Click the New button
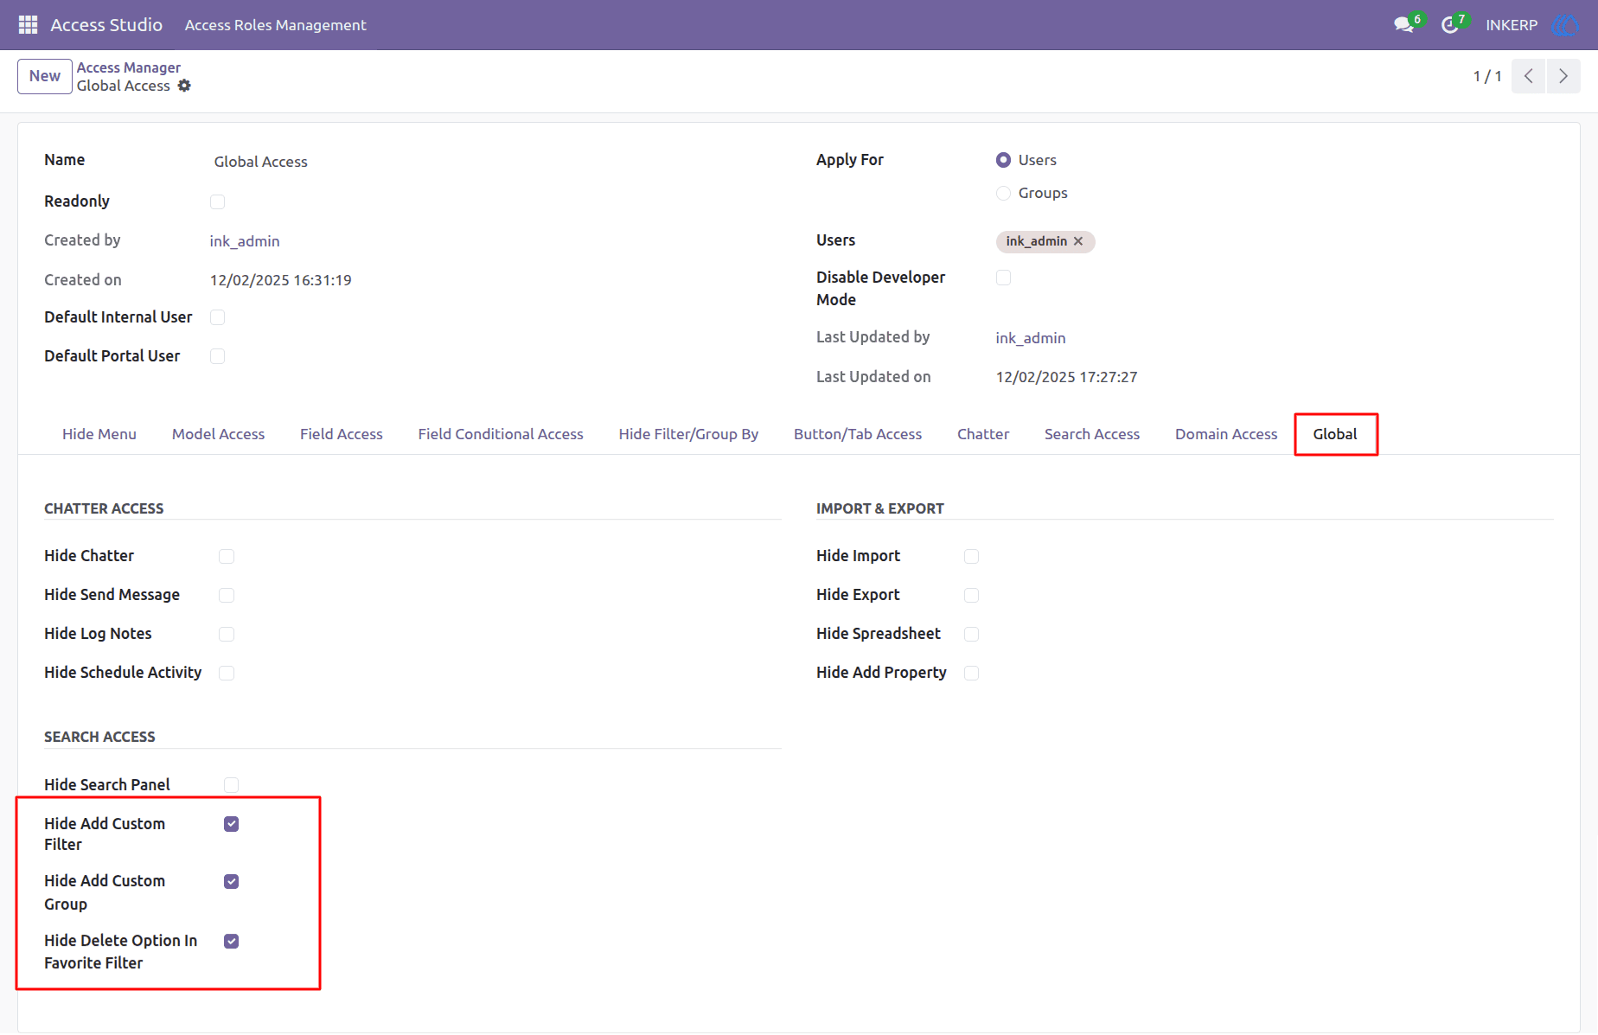 [45, 76]
